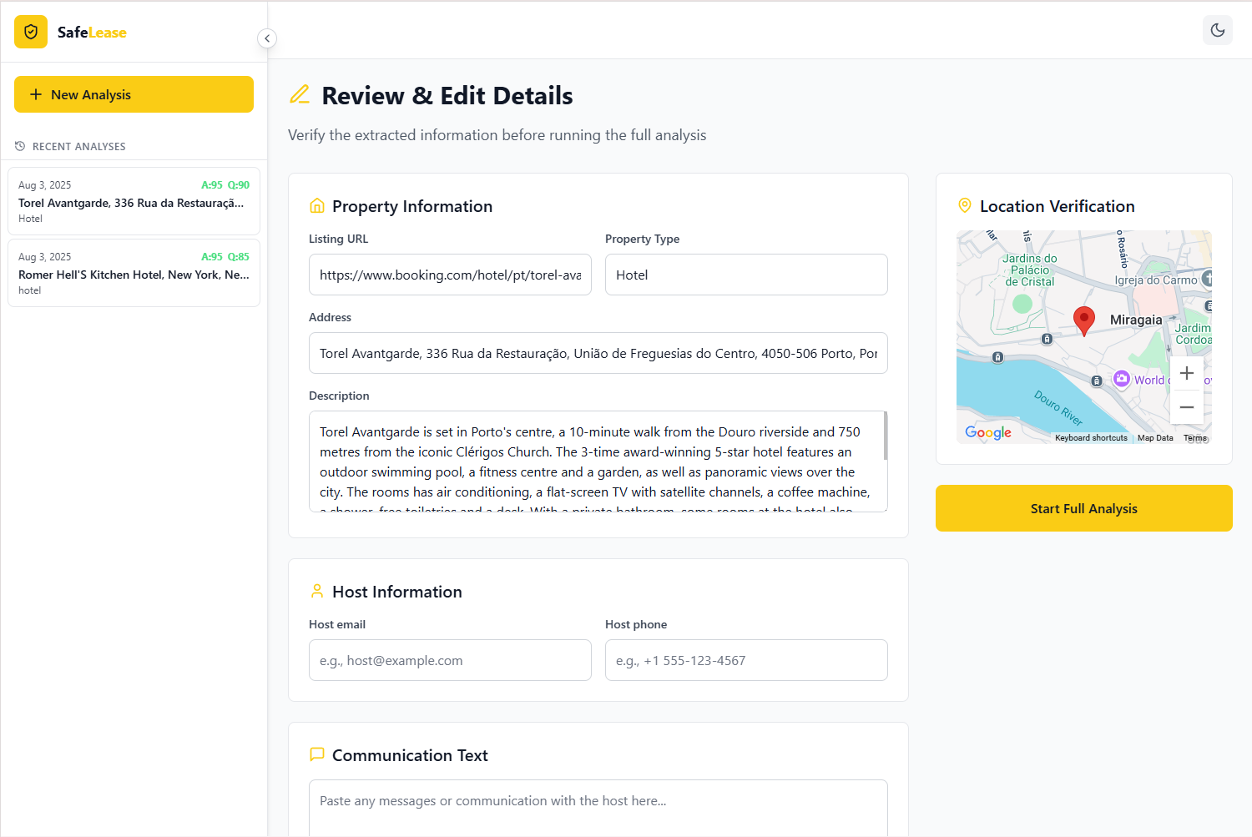
Task: Click the communication message text area
Action: click(x=598, y=808)
